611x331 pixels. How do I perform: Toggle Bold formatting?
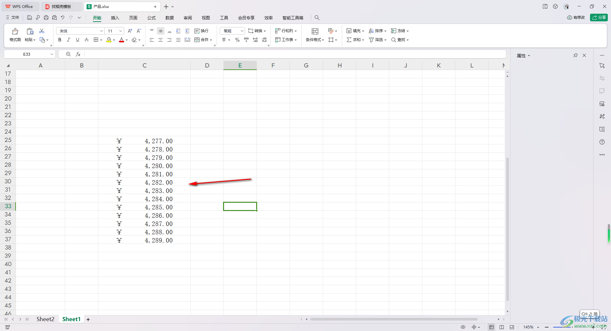click(x=60, y=40)
